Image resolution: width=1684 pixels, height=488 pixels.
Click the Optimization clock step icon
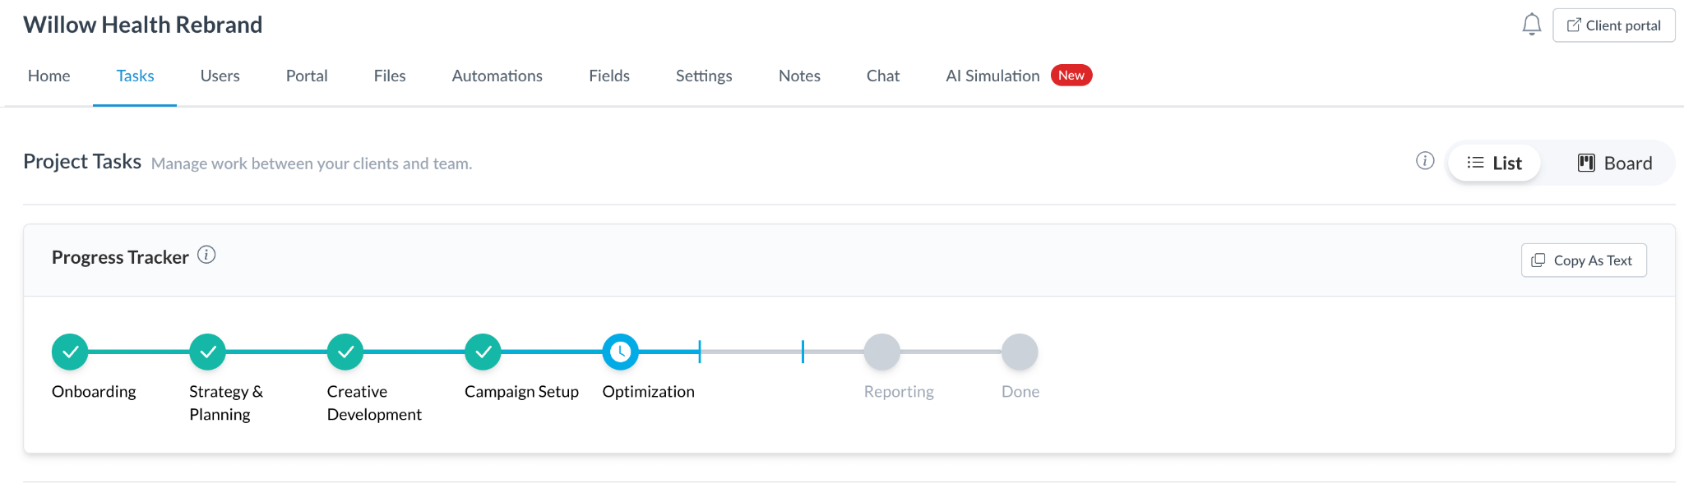621,352
